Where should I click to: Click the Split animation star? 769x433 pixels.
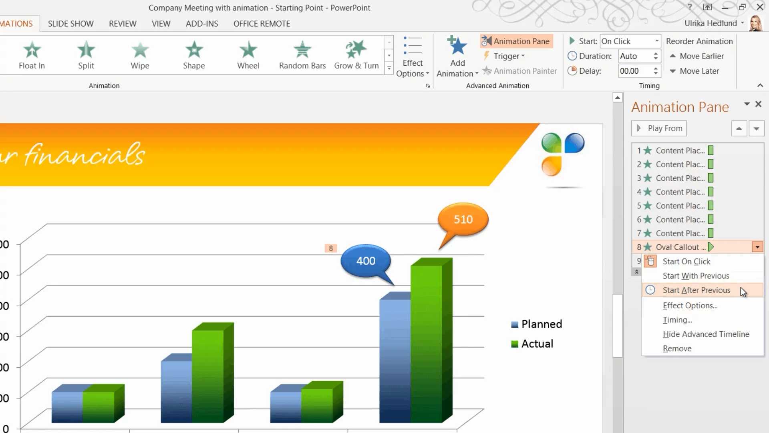coord(86,51)
